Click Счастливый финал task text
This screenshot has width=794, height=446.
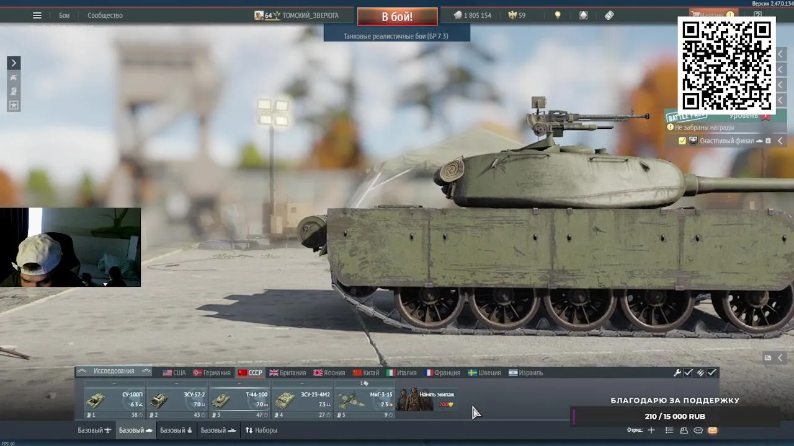(727, 141)
